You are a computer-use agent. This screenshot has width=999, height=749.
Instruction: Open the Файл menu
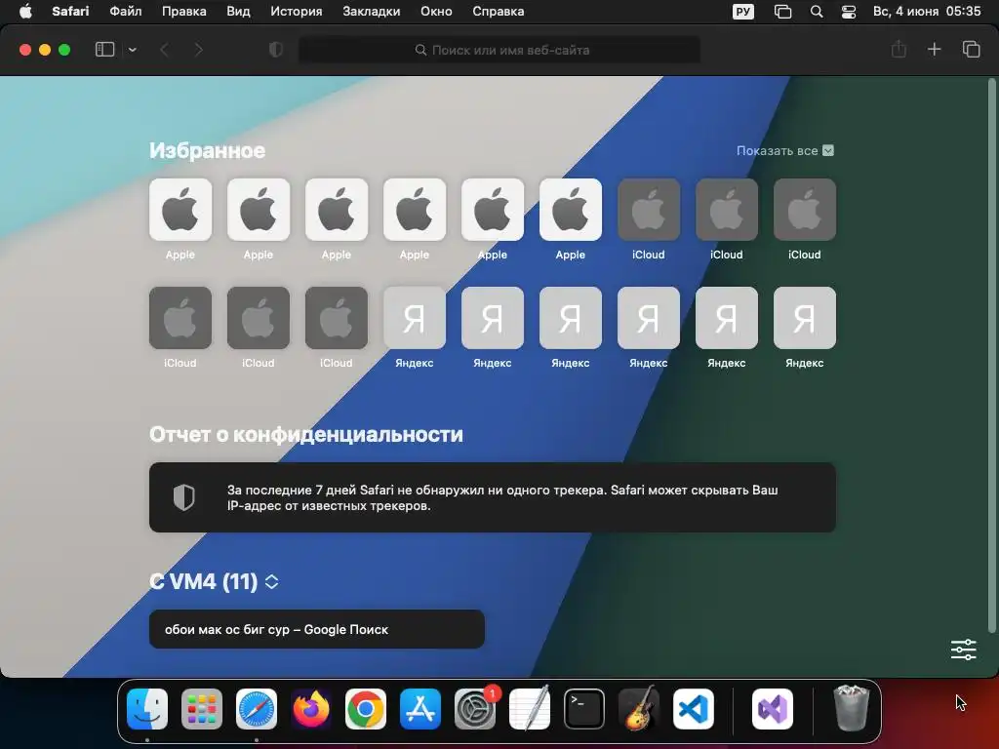pos(126,12)
